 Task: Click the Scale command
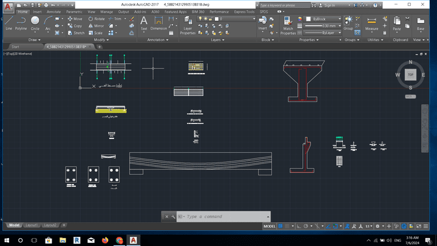(x=95, y=33)
